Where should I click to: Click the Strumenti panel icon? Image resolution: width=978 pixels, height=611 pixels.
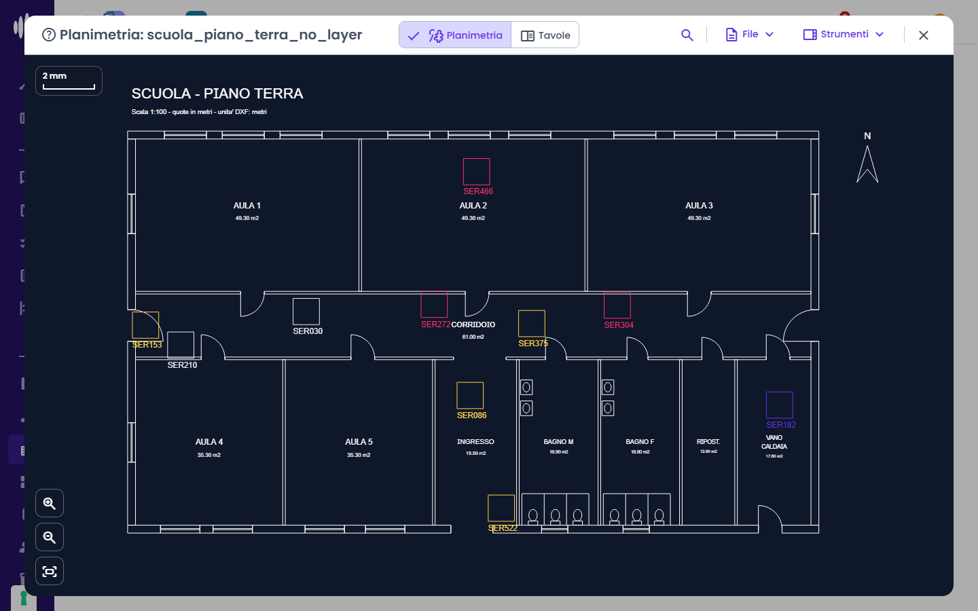coord(810,35)
